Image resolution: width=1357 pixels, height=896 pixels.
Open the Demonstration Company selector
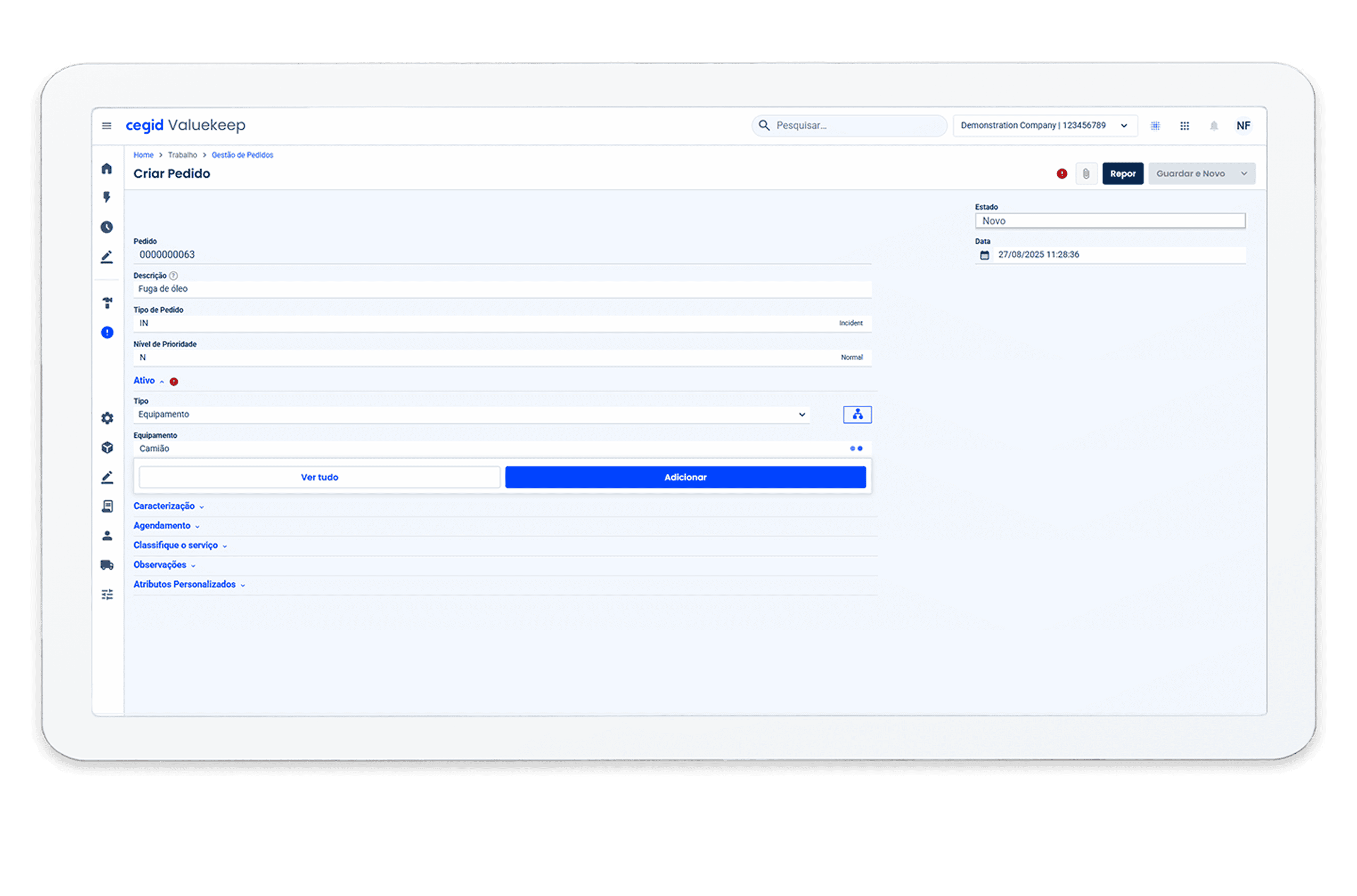(x=1045, y=126)
